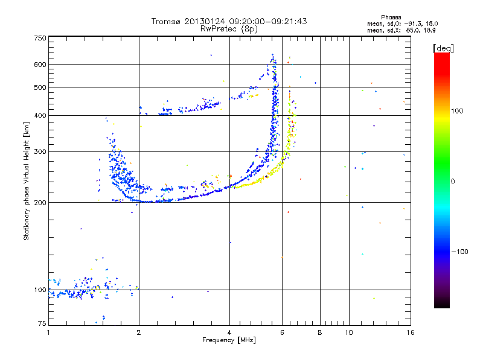This screenshot has height=362, width=483.
Task: Click the x-axis '4' tick label
Action: click(229, 332)
